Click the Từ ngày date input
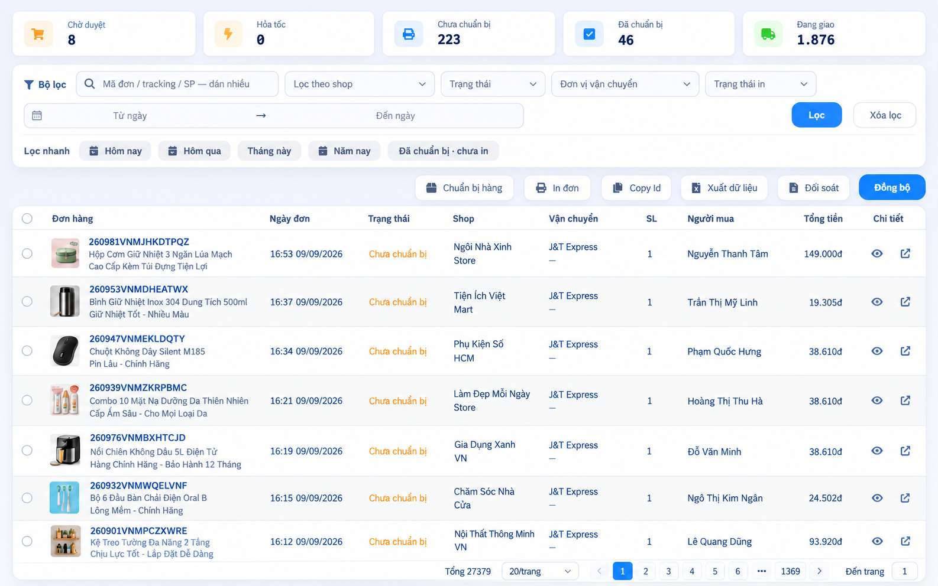This screenshot has width=938, height=586. [x=130, y=116]
